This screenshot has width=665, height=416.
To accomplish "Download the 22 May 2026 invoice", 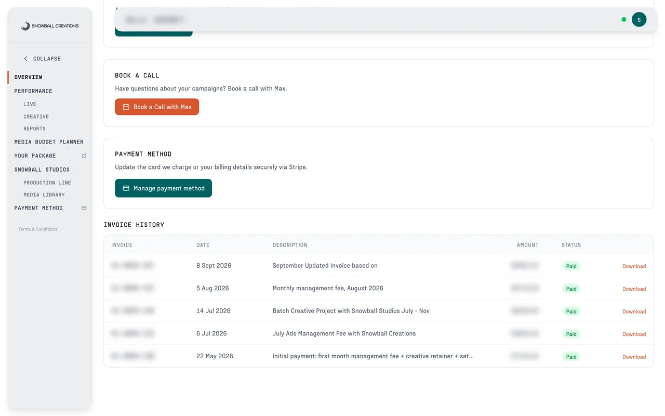I will (634, 357).
